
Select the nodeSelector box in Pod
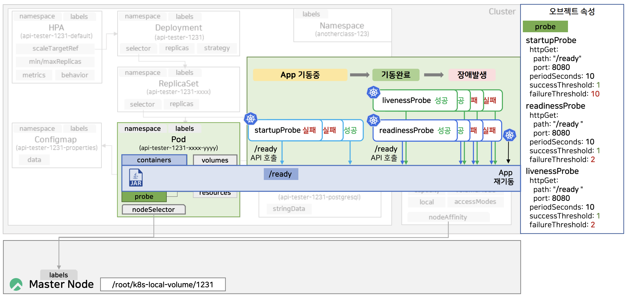[x=154, y=209]
